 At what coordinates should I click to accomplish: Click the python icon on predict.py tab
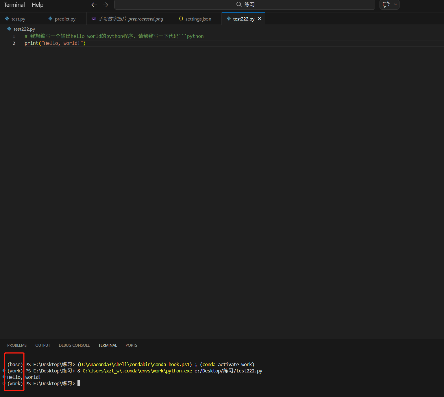tap(50, 18)
